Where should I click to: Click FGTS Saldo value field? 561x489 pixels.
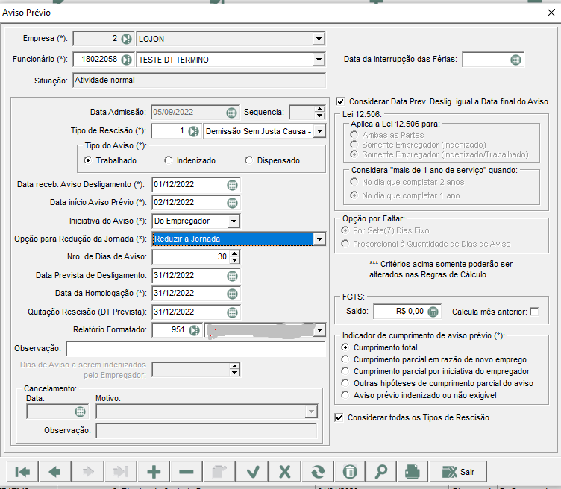(x=401, y=312)
